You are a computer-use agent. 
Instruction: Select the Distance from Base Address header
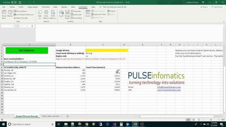[x=71, y=67]
